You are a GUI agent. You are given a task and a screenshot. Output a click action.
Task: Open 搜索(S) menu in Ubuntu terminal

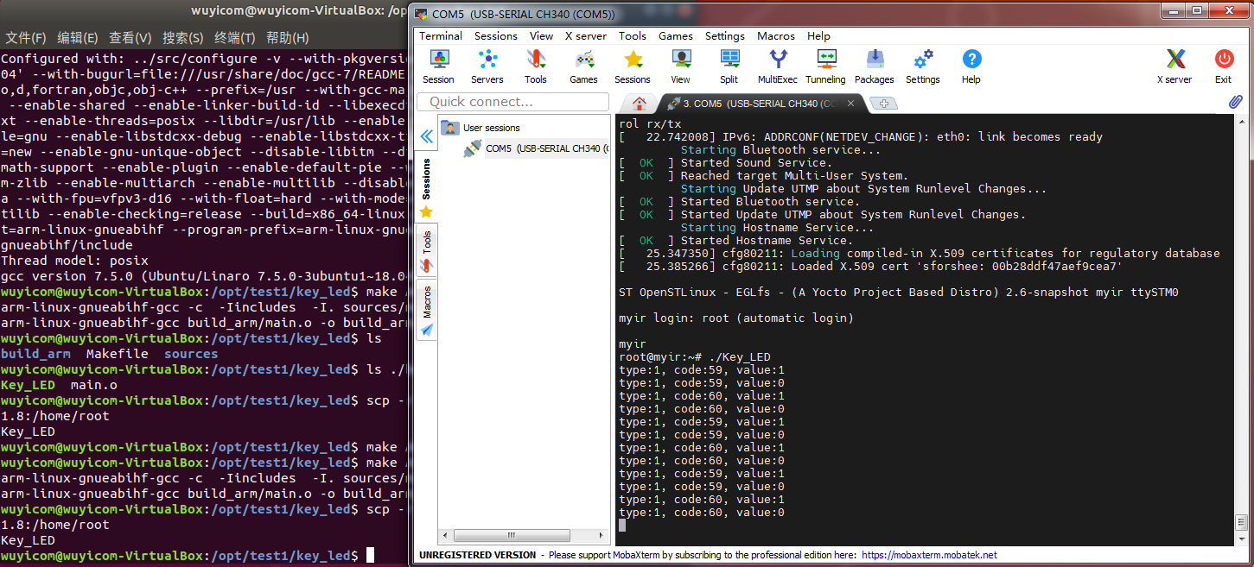(183, 38)
